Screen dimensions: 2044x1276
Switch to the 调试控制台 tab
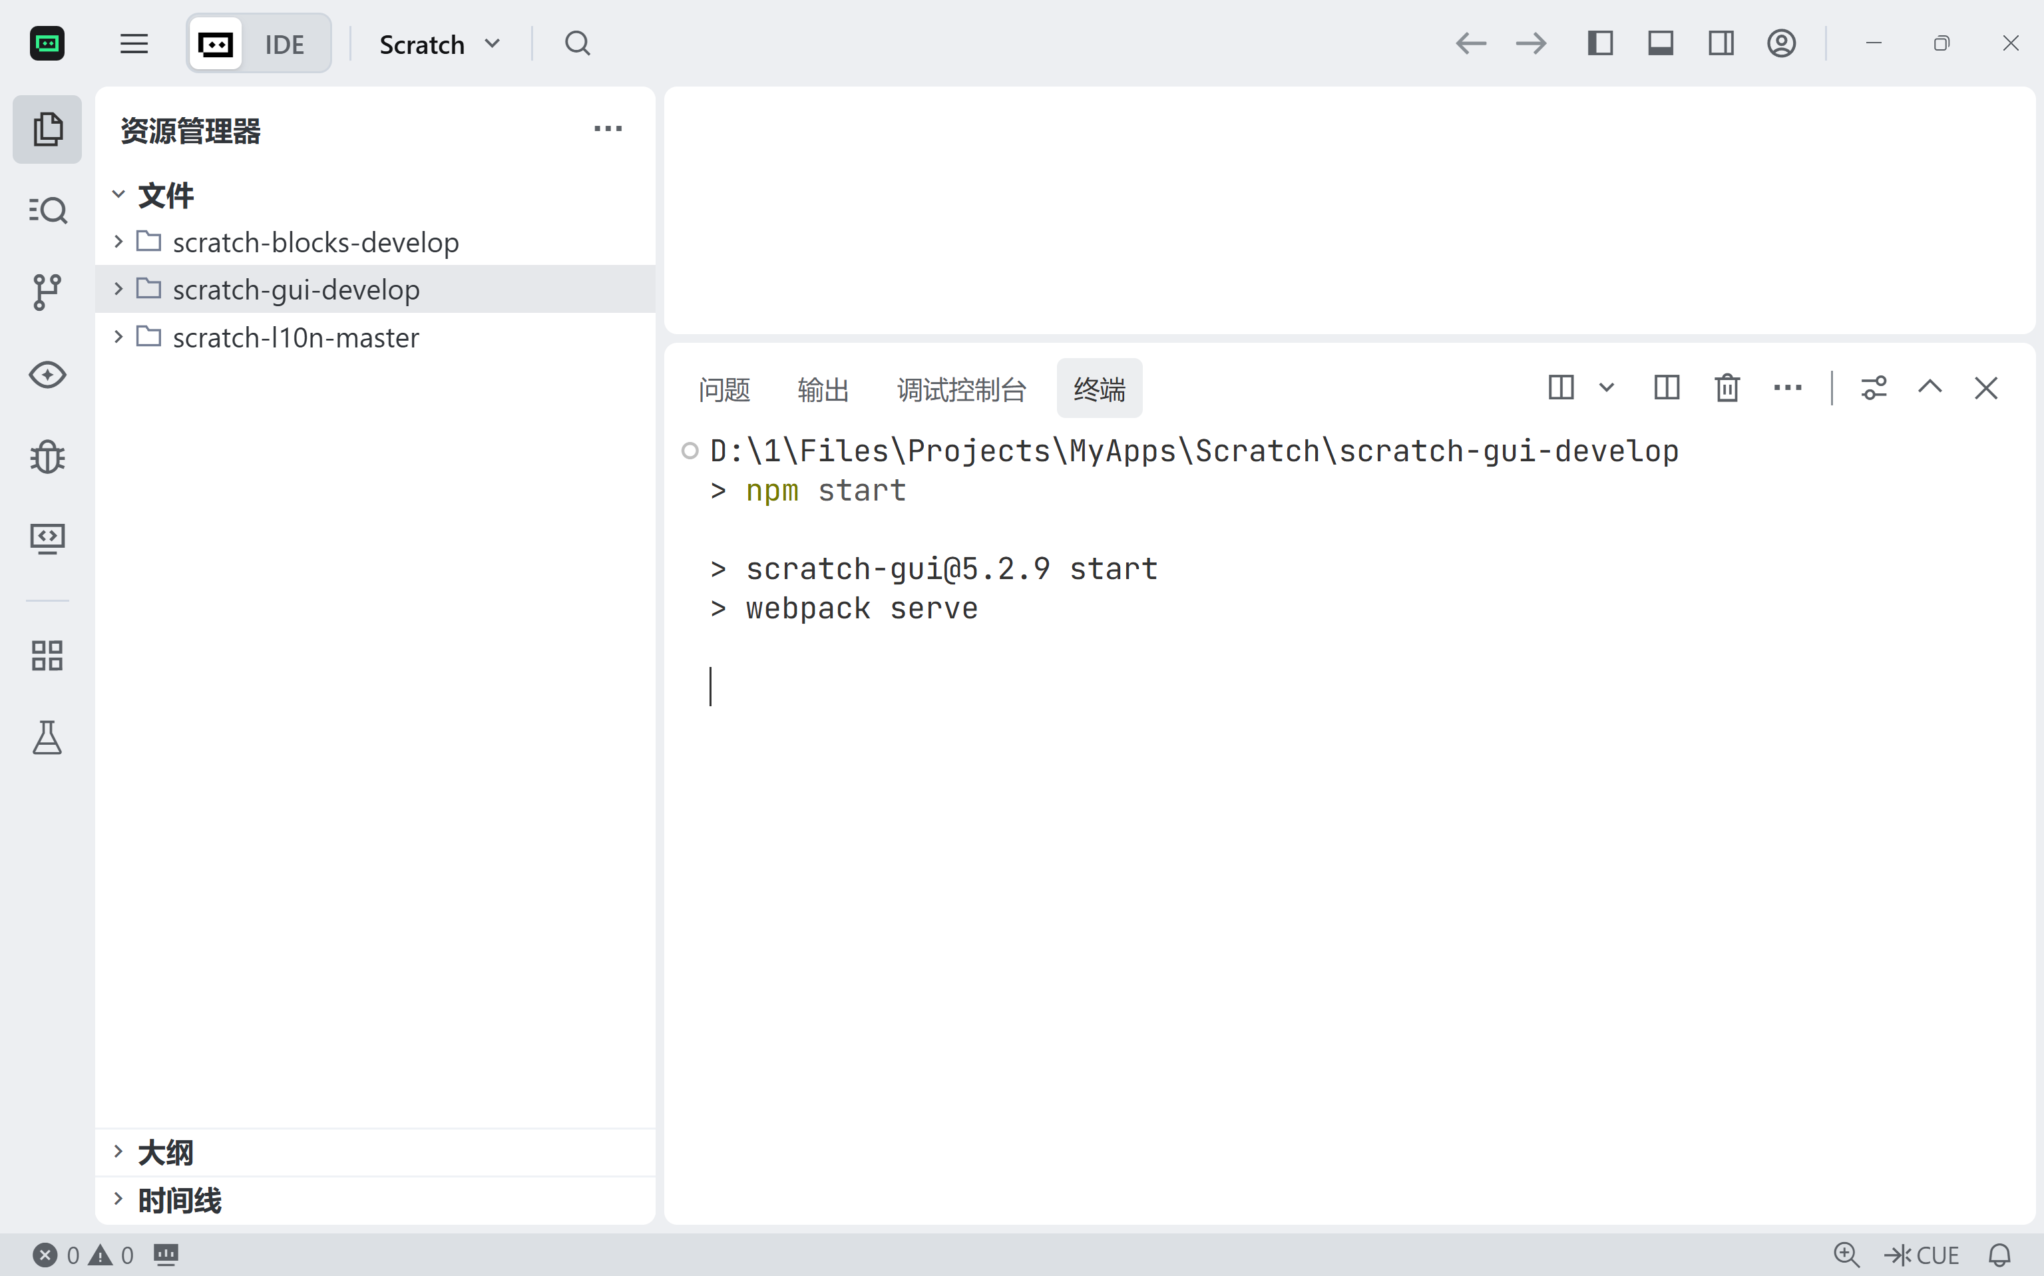pos(961,389)
